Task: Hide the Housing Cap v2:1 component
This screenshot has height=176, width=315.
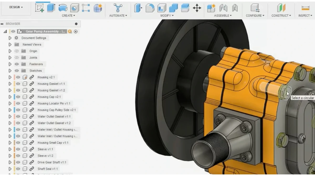Action: tap(18, 97)
